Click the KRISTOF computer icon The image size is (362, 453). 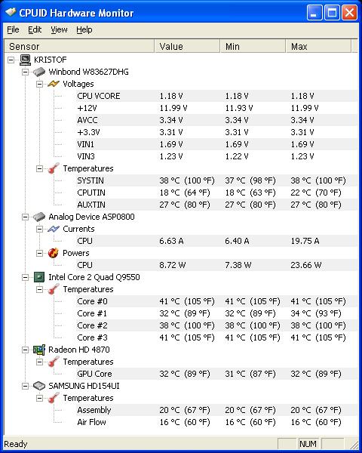25,60
